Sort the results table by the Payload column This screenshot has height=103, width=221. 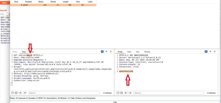(29, 2)
